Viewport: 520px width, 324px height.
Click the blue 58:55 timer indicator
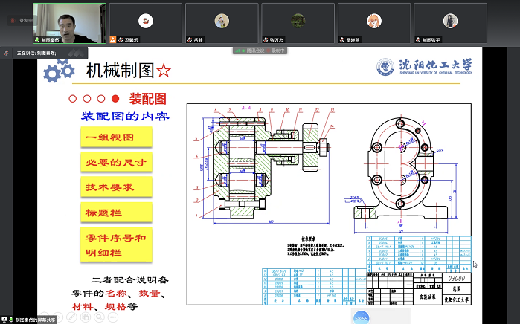coord(362,317)
